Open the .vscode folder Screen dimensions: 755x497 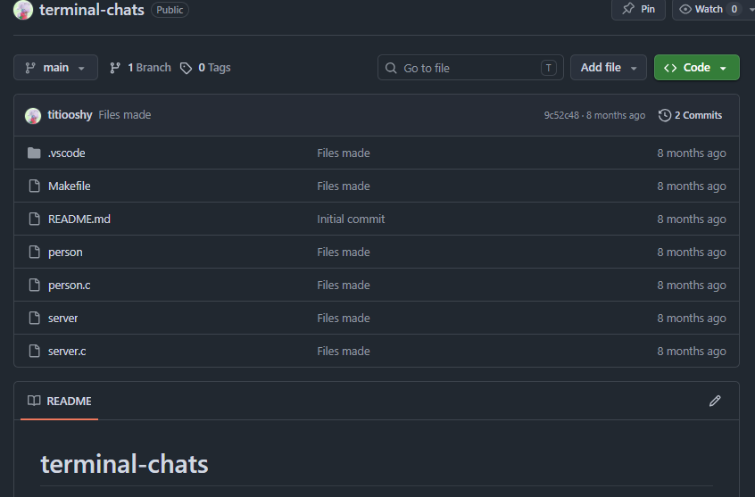(x=66, y=153)
